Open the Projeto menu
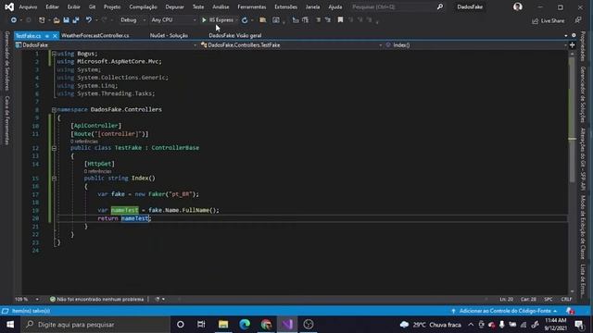593x333 pixels. pos(112,6)
